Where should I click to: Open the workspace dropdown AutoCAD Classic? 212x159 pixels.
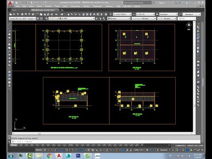point(23,19)
